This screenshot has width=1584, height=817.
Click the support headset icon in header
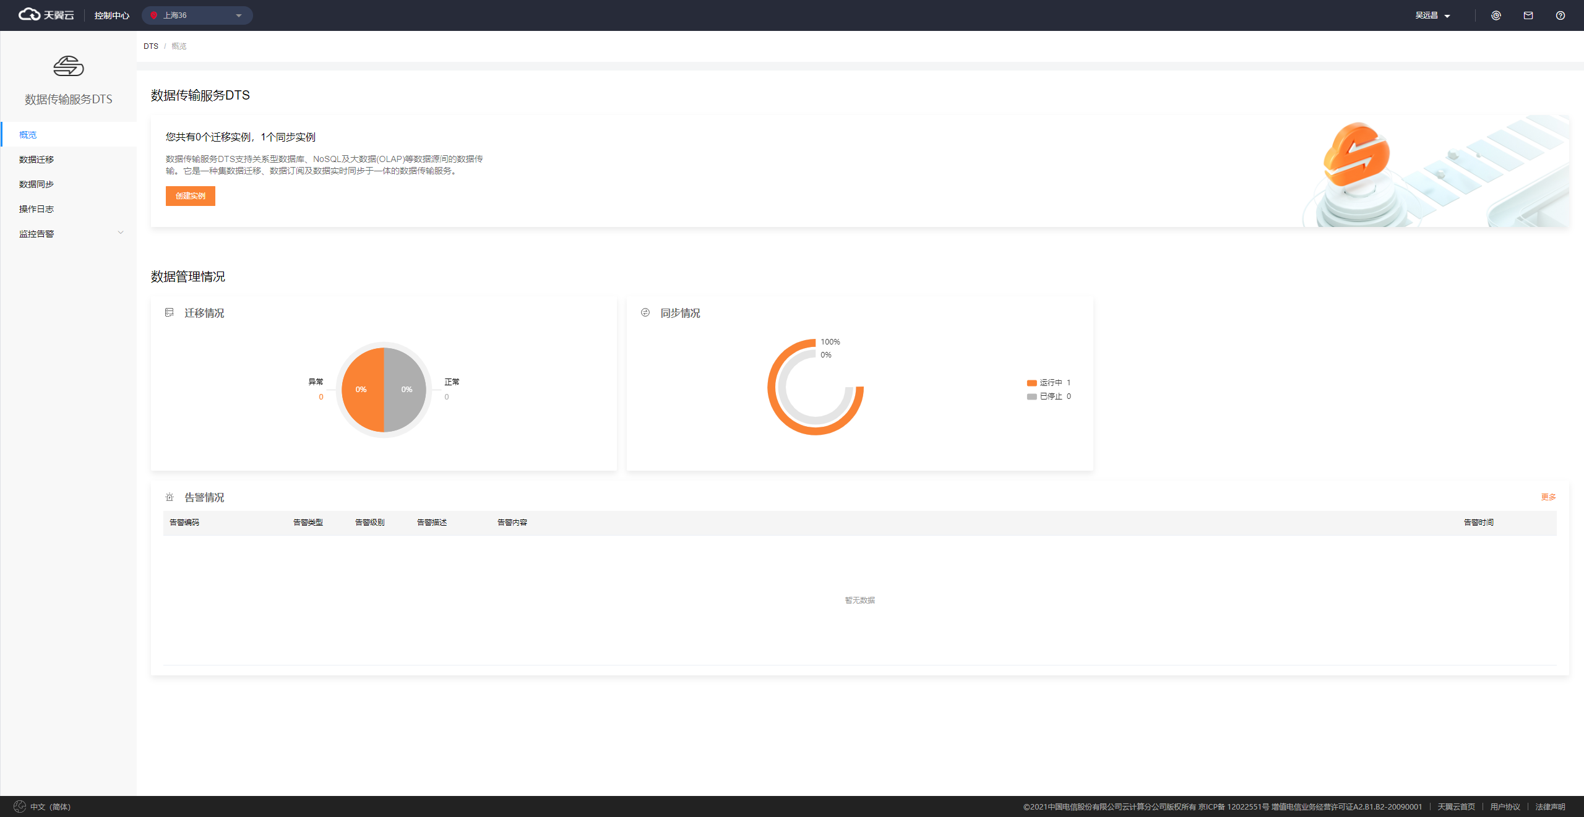(x=1496, y=15)
